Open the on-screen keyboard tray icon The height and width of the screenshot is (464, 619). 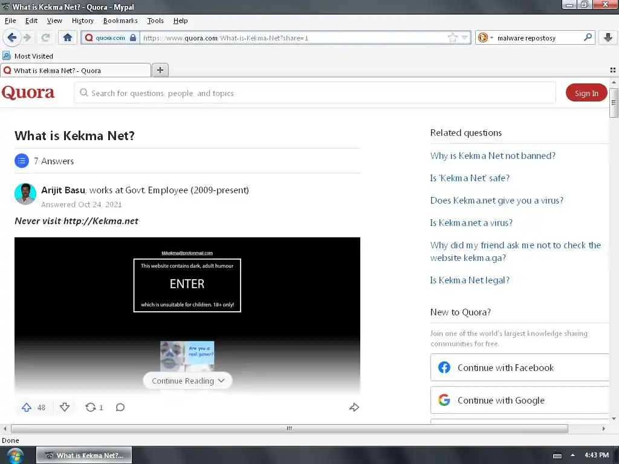pos(557,456)
